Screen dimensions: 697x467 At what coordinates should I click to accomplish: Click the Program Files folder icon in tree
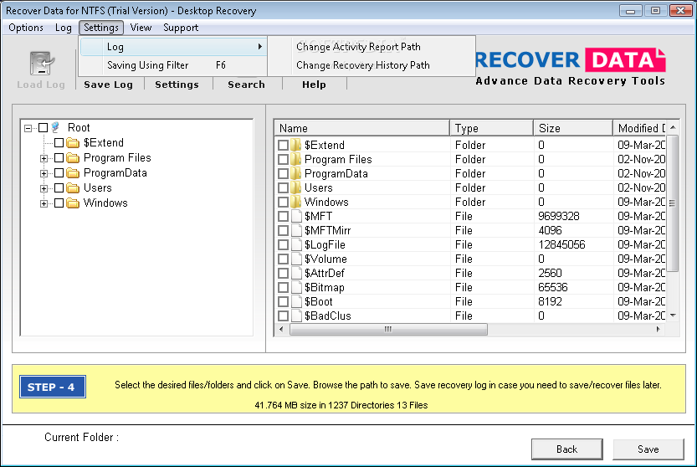[x=73, y=158]
